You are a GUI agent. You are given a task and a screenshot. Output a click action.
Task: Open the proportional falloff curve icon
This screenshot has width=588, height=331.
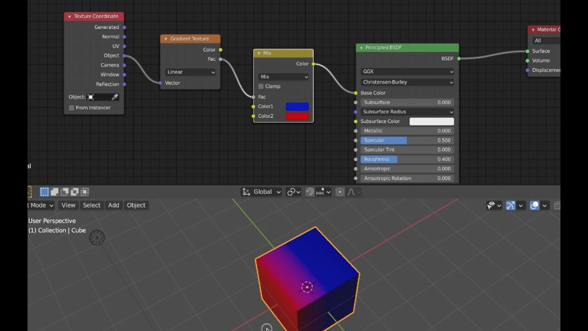tap(354, 192)
